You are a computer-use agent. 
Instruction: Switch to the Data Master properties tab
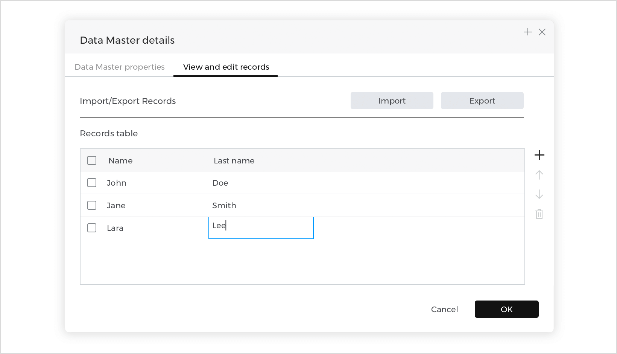[119, 67]
